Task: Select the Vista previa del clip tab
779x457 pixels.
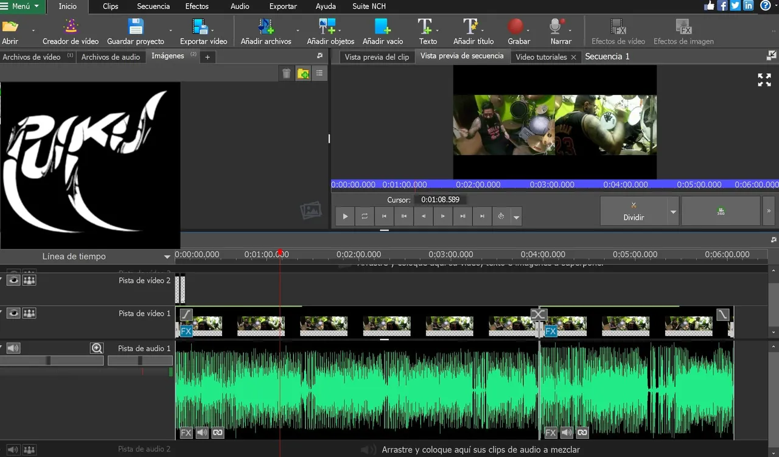Action: pyautogui.click(x=377, y=57)
